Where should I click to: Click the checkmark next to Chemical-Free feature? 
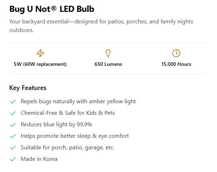[x=13, y=113]
